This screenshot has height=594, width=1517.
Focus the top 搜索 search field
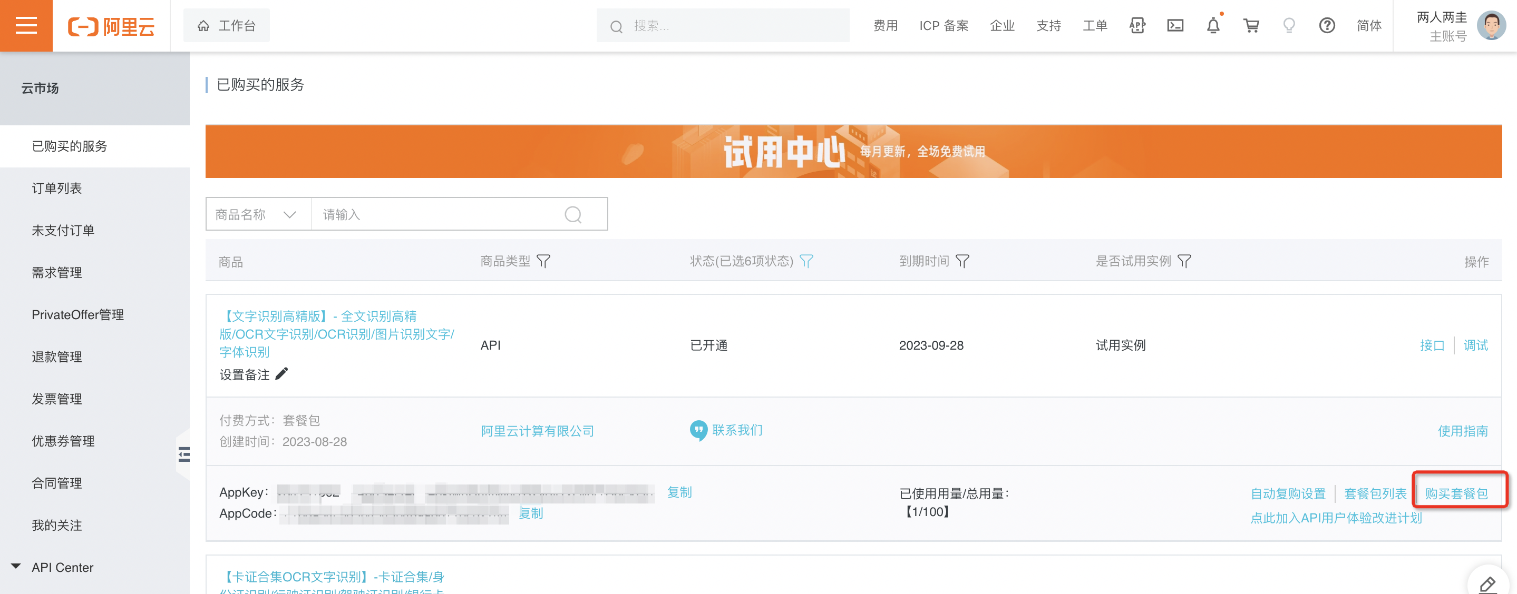[x=723, y=26]
